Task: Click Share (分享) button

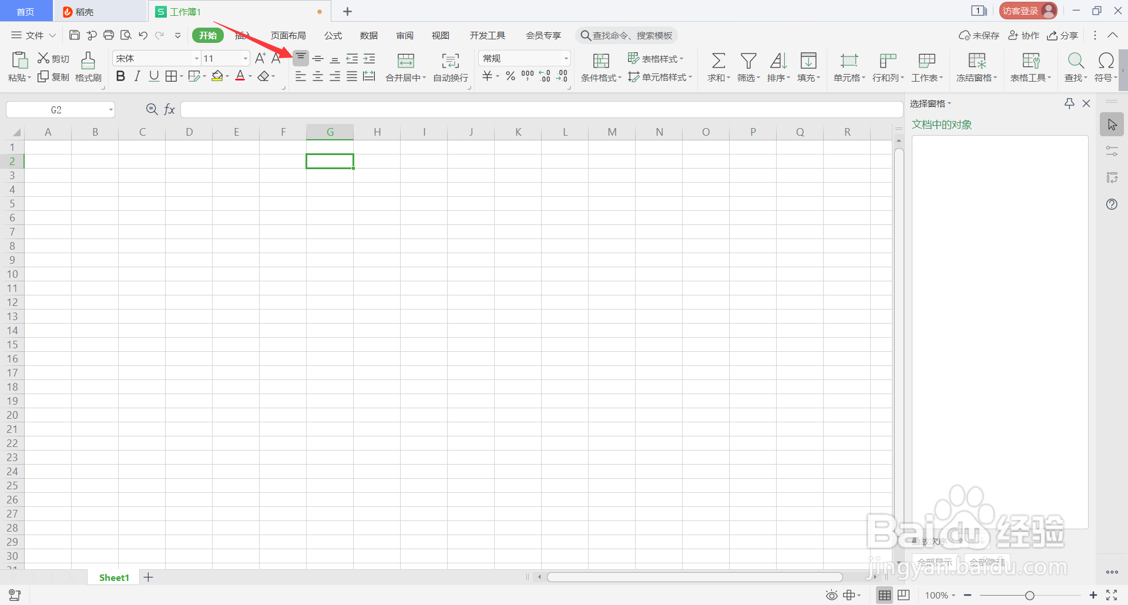Action: (x=1063, y=35)
